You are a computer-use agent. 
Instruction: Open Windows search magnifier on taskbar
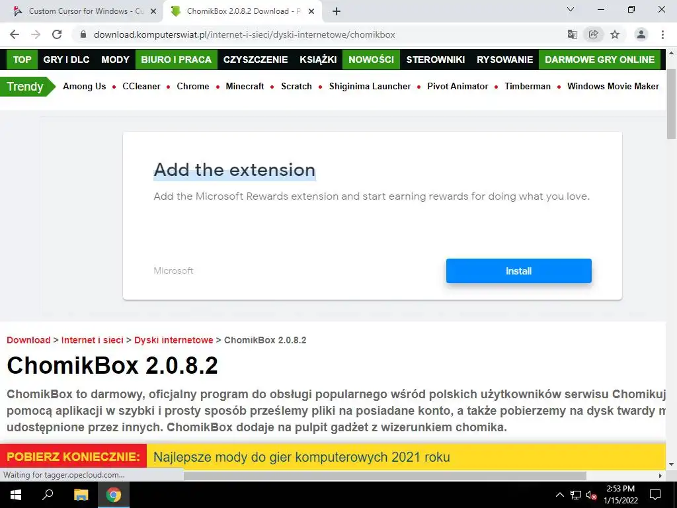[48, 495]
